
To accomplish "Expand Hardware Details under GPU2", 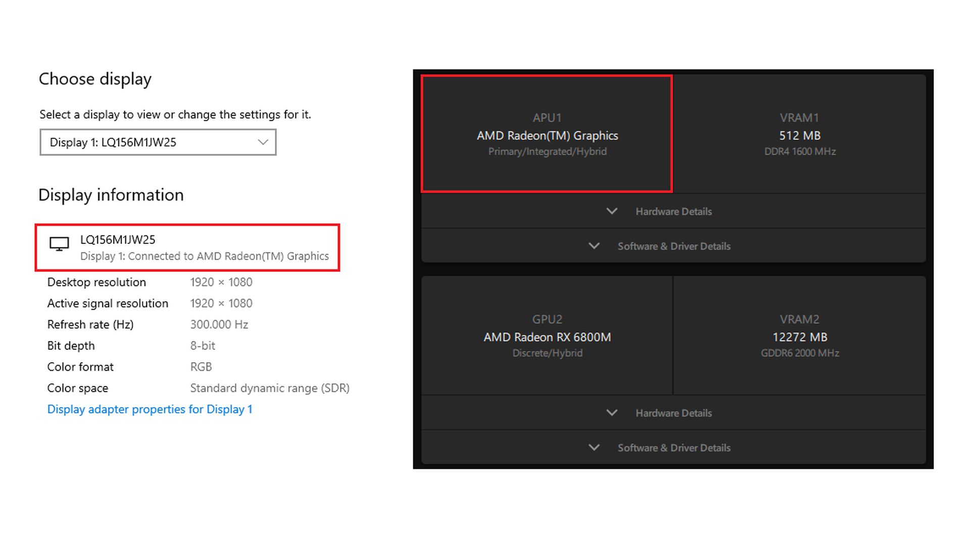I will pyautogui.click(x=673, y=413).
